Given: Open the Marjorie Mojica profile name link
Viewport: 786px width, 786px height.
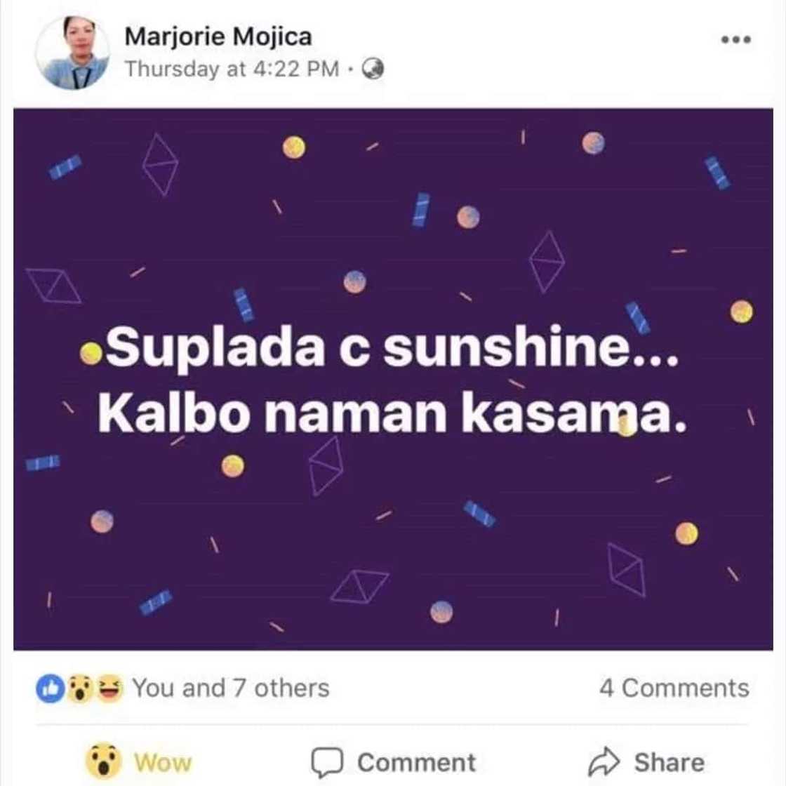Looking at the screenshot, I should pyautogui.click(x=218, y=36).
